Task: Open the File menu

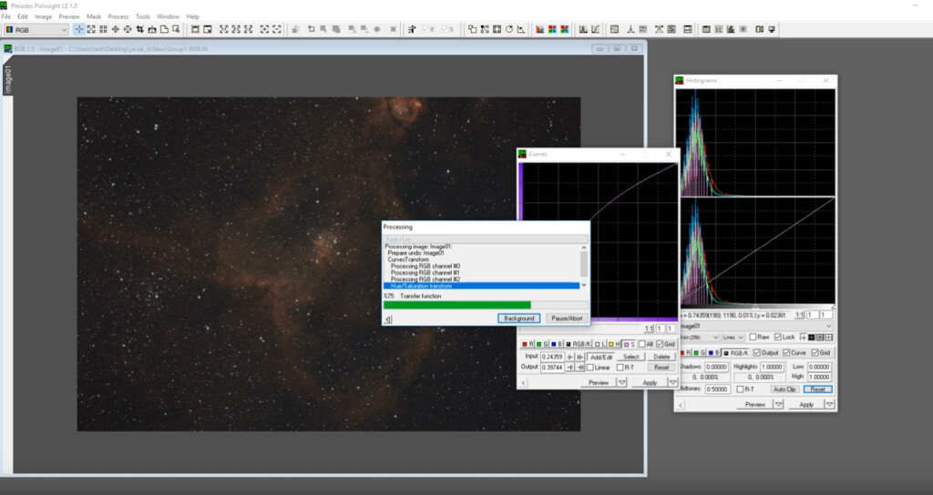Action: point(6,16)
